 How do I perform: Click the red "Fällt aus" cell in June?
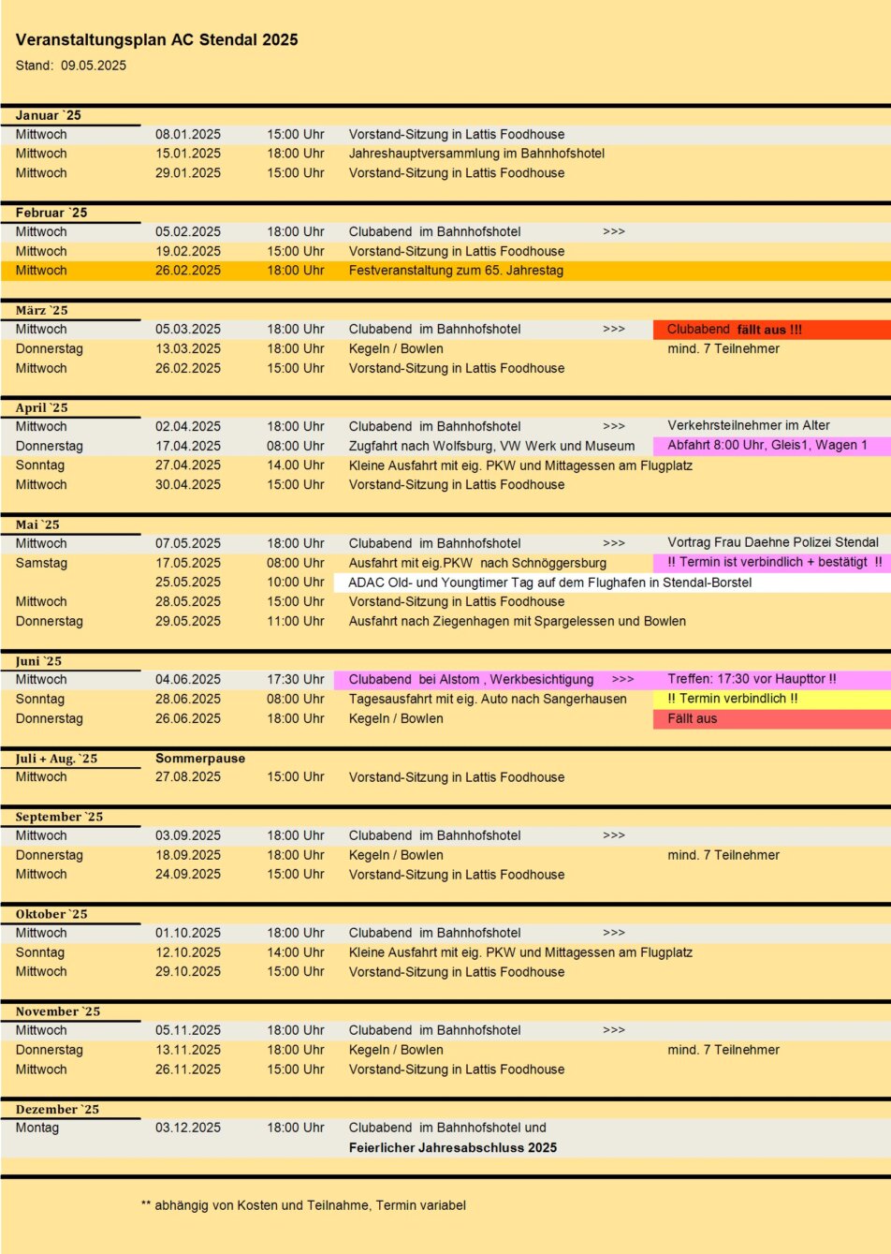point(693,718)
